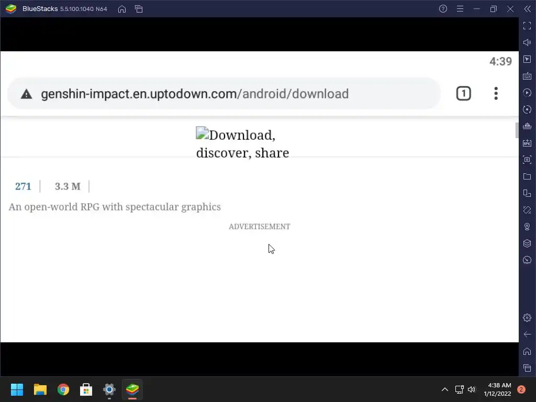
Task: Open sync operations icon
Action: pos(527,109)
